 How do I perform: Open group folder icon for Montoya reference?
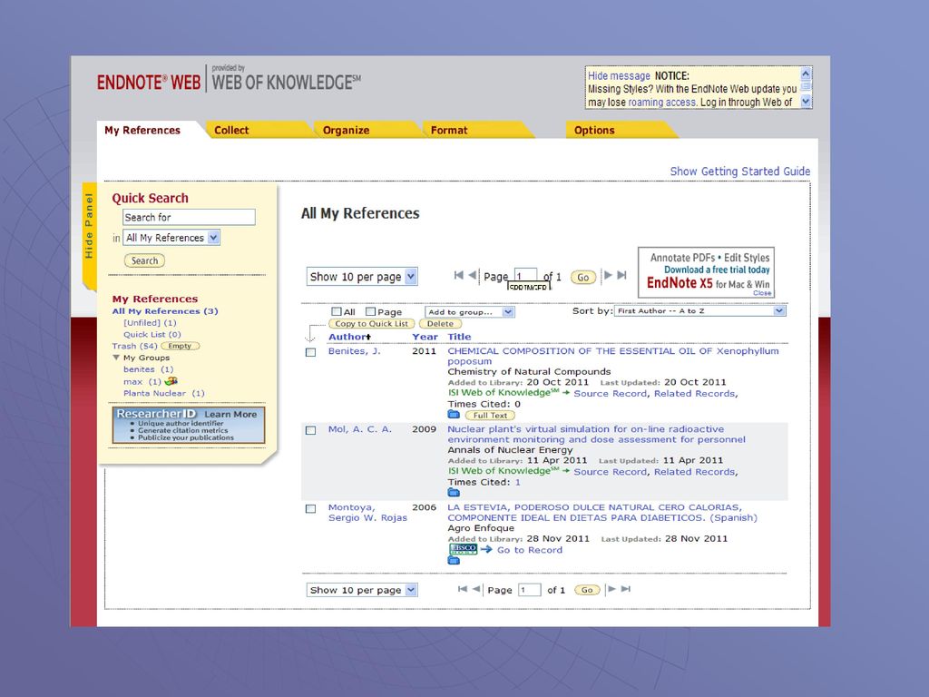tap(454, 560)
